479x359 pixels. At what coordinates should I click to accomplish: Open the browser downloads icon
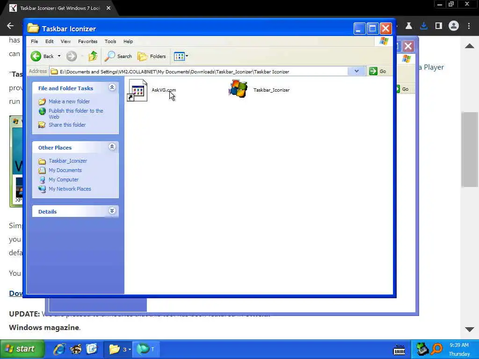(423, 26)
